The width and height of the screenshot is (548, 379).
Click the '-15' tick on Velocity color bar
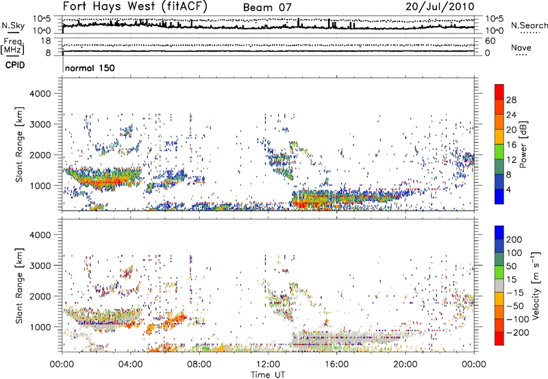point(514,292)
